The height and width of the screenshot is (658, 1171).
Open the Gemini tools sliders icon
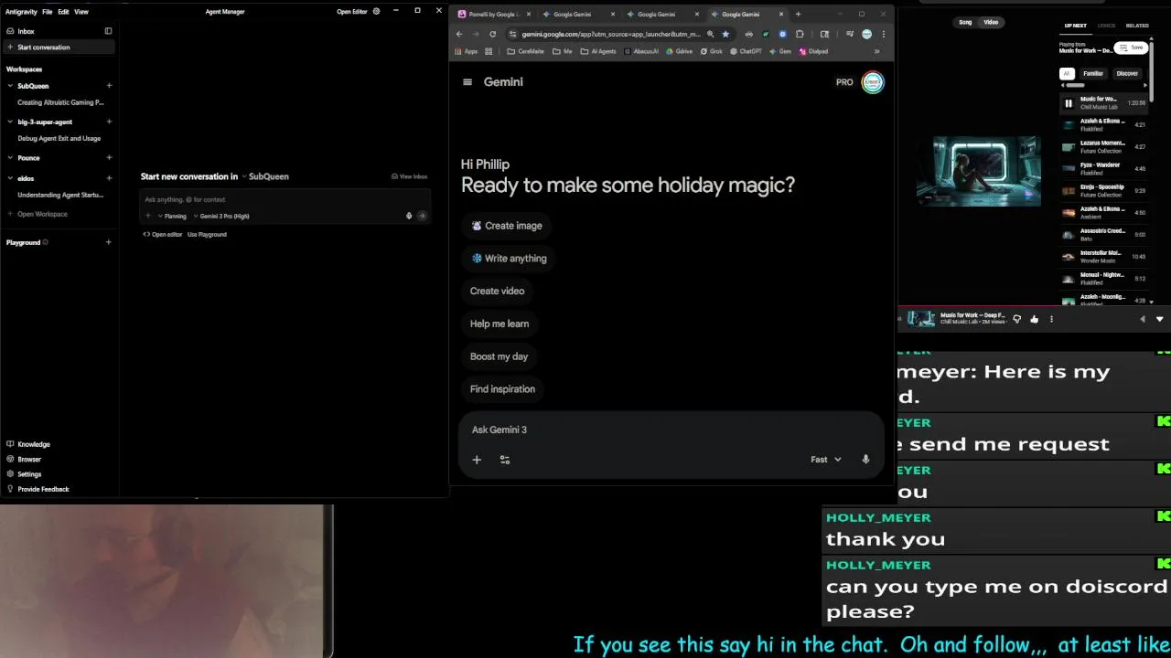click(505, 460)
